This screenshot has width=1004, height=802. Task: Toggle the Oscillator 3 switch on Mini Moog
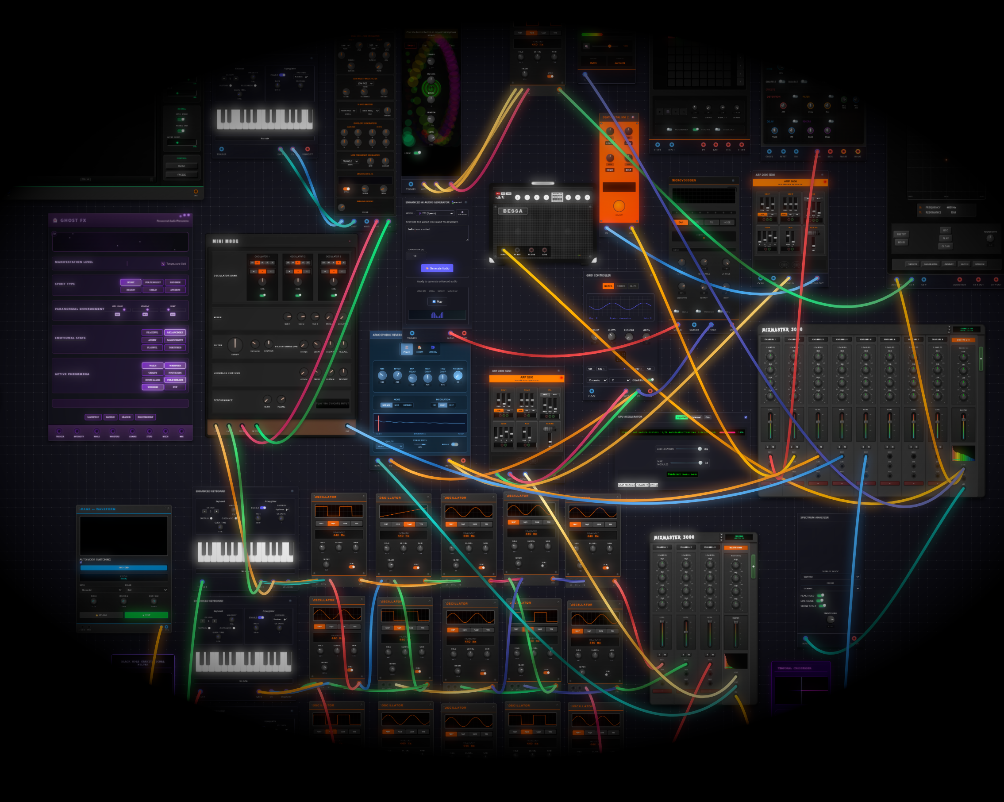coord(334,295)
